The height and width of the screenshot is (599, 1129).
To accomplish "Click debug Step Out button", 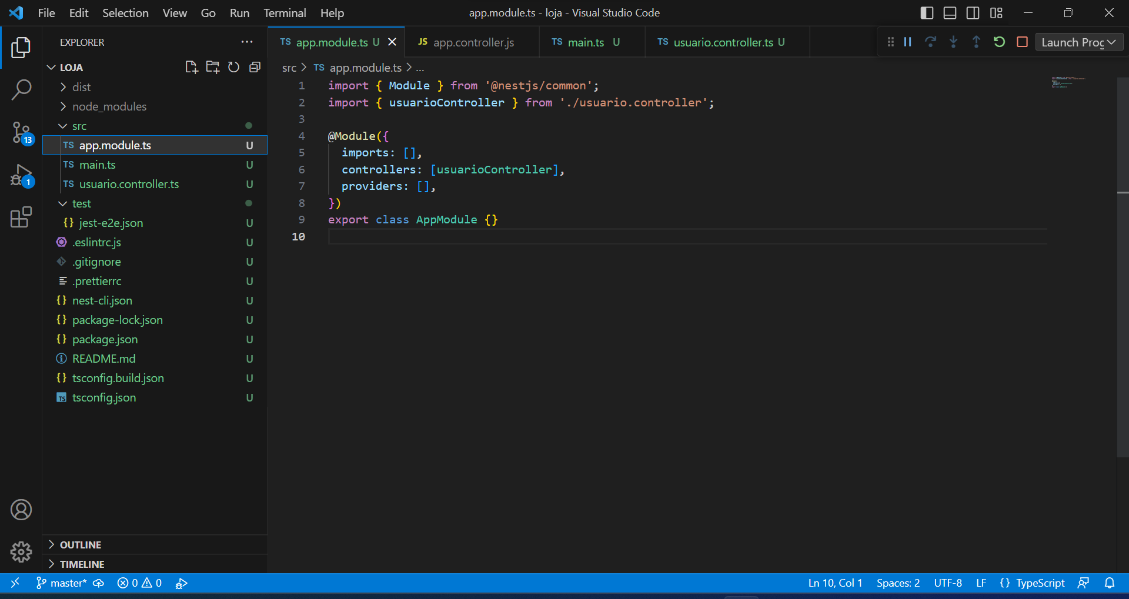I will [976, 42].
